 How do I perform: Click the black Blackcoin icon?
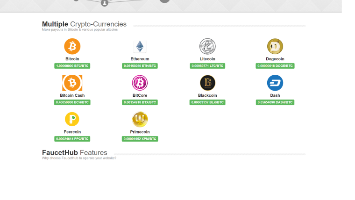point(207,83)
